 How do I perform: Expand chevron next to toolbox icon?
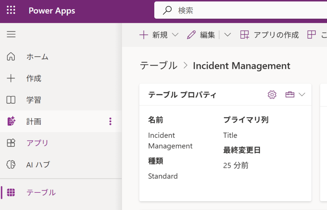(302, 95)
